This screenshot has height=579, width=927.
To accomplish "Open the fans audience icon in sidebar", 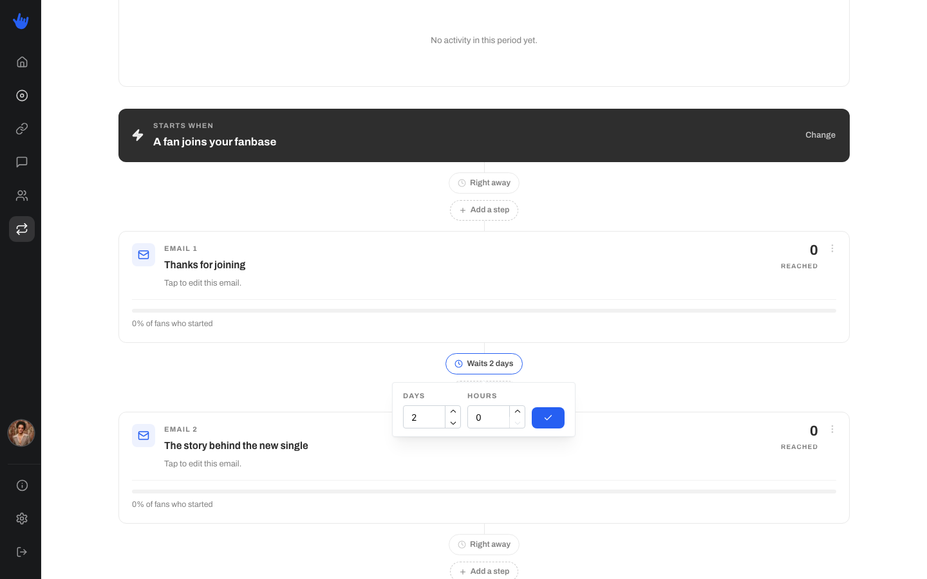I will 22,196.
